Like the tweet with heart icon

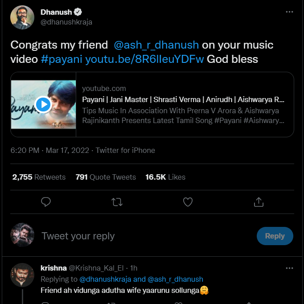pyautogui.click(x=188, y=202)
